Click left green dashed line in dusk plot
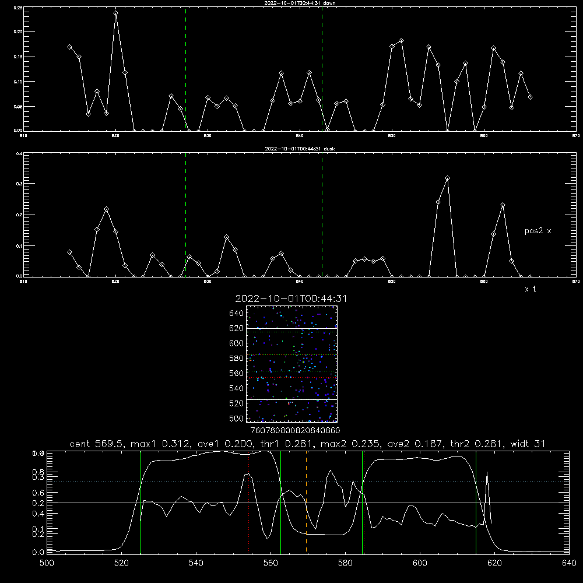This screenshot has height=583, width=583. tap(185, 215)
